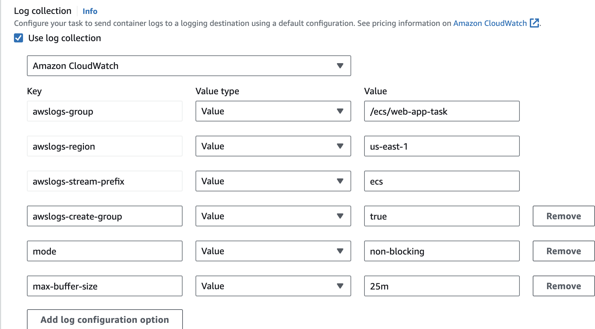Click the external link icon beside Amazon CloudWatch

tap(534, 23)
